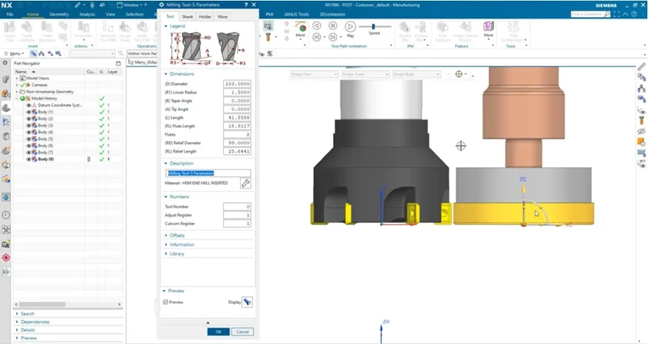Maximize the Part Navigator panel icon
The width and height of the screenshot is (648, 344).
(x=118, y=63)
